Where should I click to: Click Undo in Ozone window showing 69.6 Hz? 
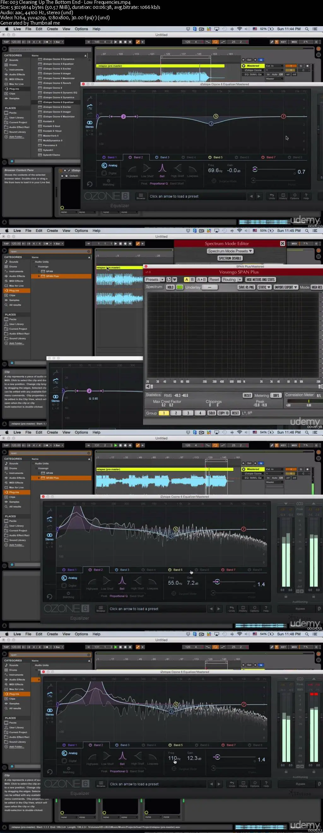pos(272,196)
